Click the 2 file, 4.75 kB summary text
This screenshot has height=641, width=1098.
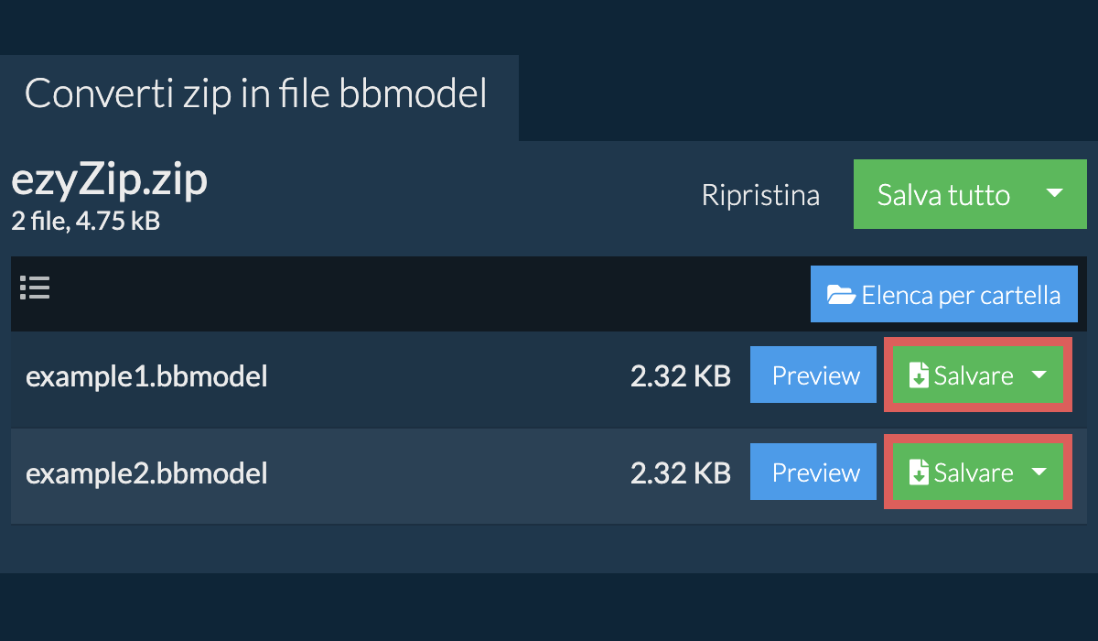[x=86, y=222]
